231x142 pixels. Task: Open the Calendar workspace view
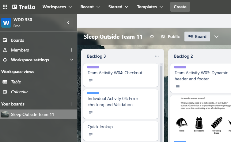click(39, 92)
